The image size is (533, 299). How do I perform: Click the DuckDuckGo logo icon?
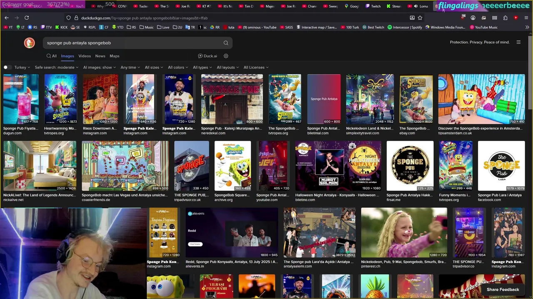(29, 43)
